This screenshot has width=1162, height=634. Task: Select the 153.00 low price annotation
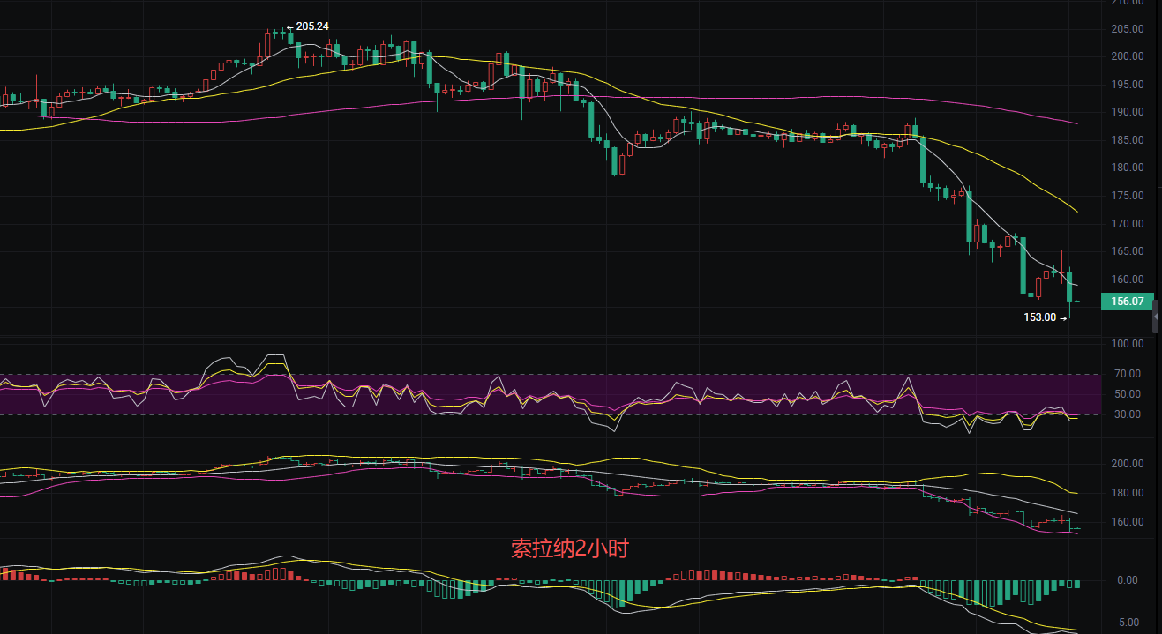[x=1039, y=317]
